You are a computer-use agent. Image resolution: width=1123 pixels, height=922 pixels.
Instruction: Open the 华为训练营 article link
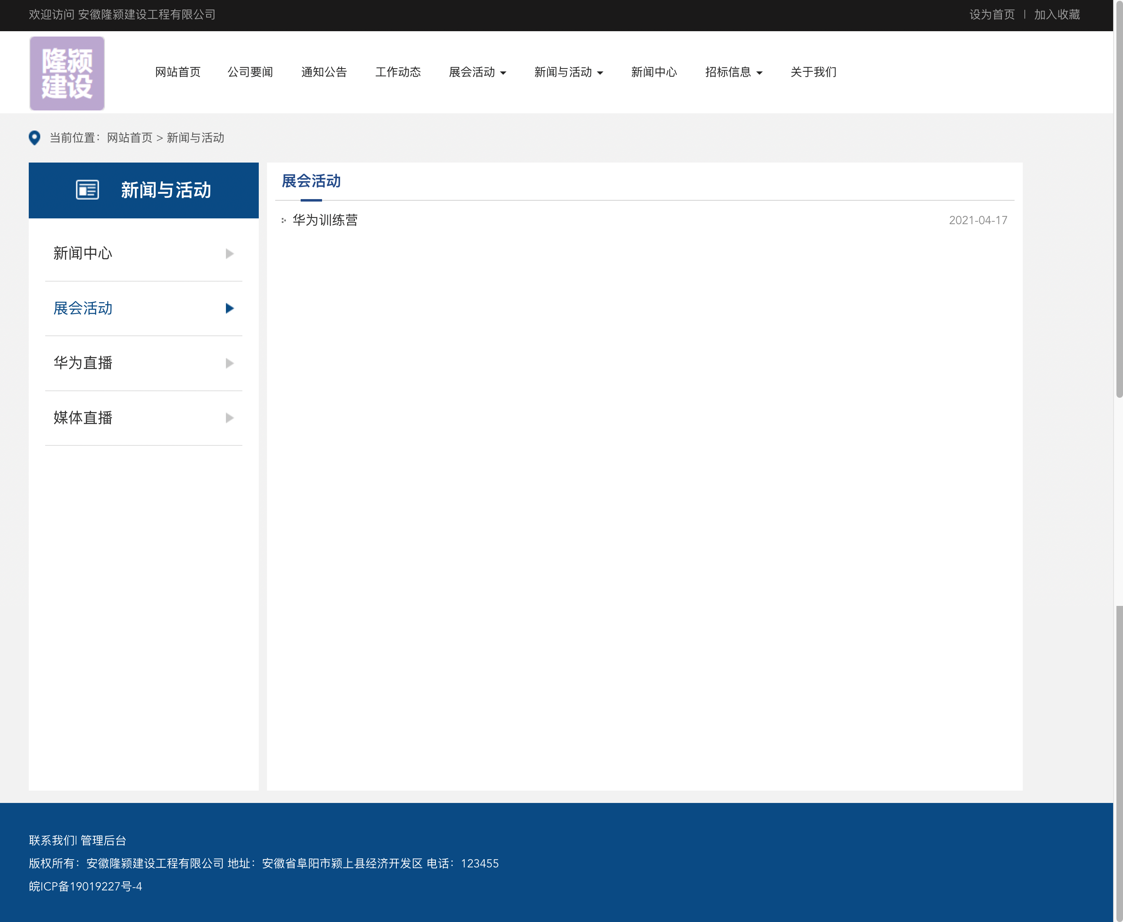pos(325,220)
